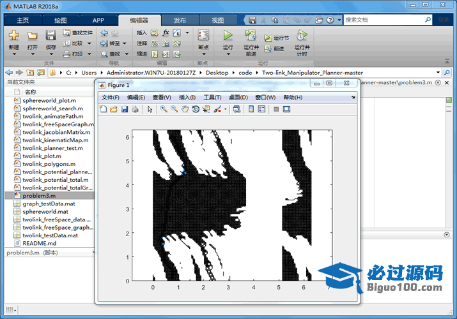Viewport: 457px width, 319px height.
Task: Click the 名称 column header
Action: tap(30, 92)
